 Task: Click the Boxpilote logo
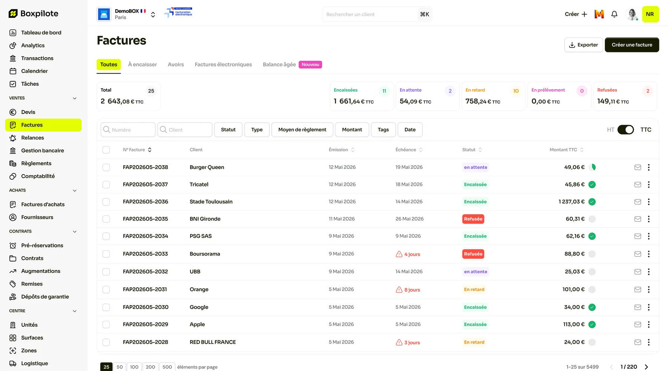pos(33,14)
